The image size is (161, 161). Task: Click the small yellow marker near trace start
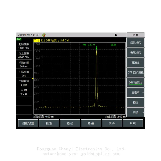[x=45, y=107]
